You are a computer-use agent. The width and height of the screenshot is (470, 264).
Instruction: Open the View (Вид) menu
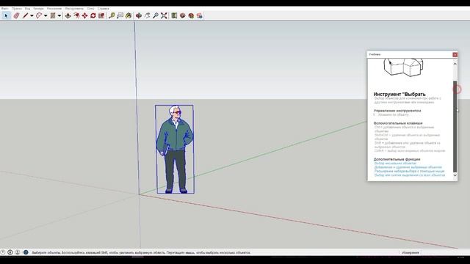[27, 9]
